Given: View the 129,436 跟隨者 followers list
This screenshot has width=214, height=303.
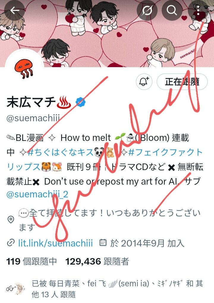Looking at the screenshot, I should [97, 262].
